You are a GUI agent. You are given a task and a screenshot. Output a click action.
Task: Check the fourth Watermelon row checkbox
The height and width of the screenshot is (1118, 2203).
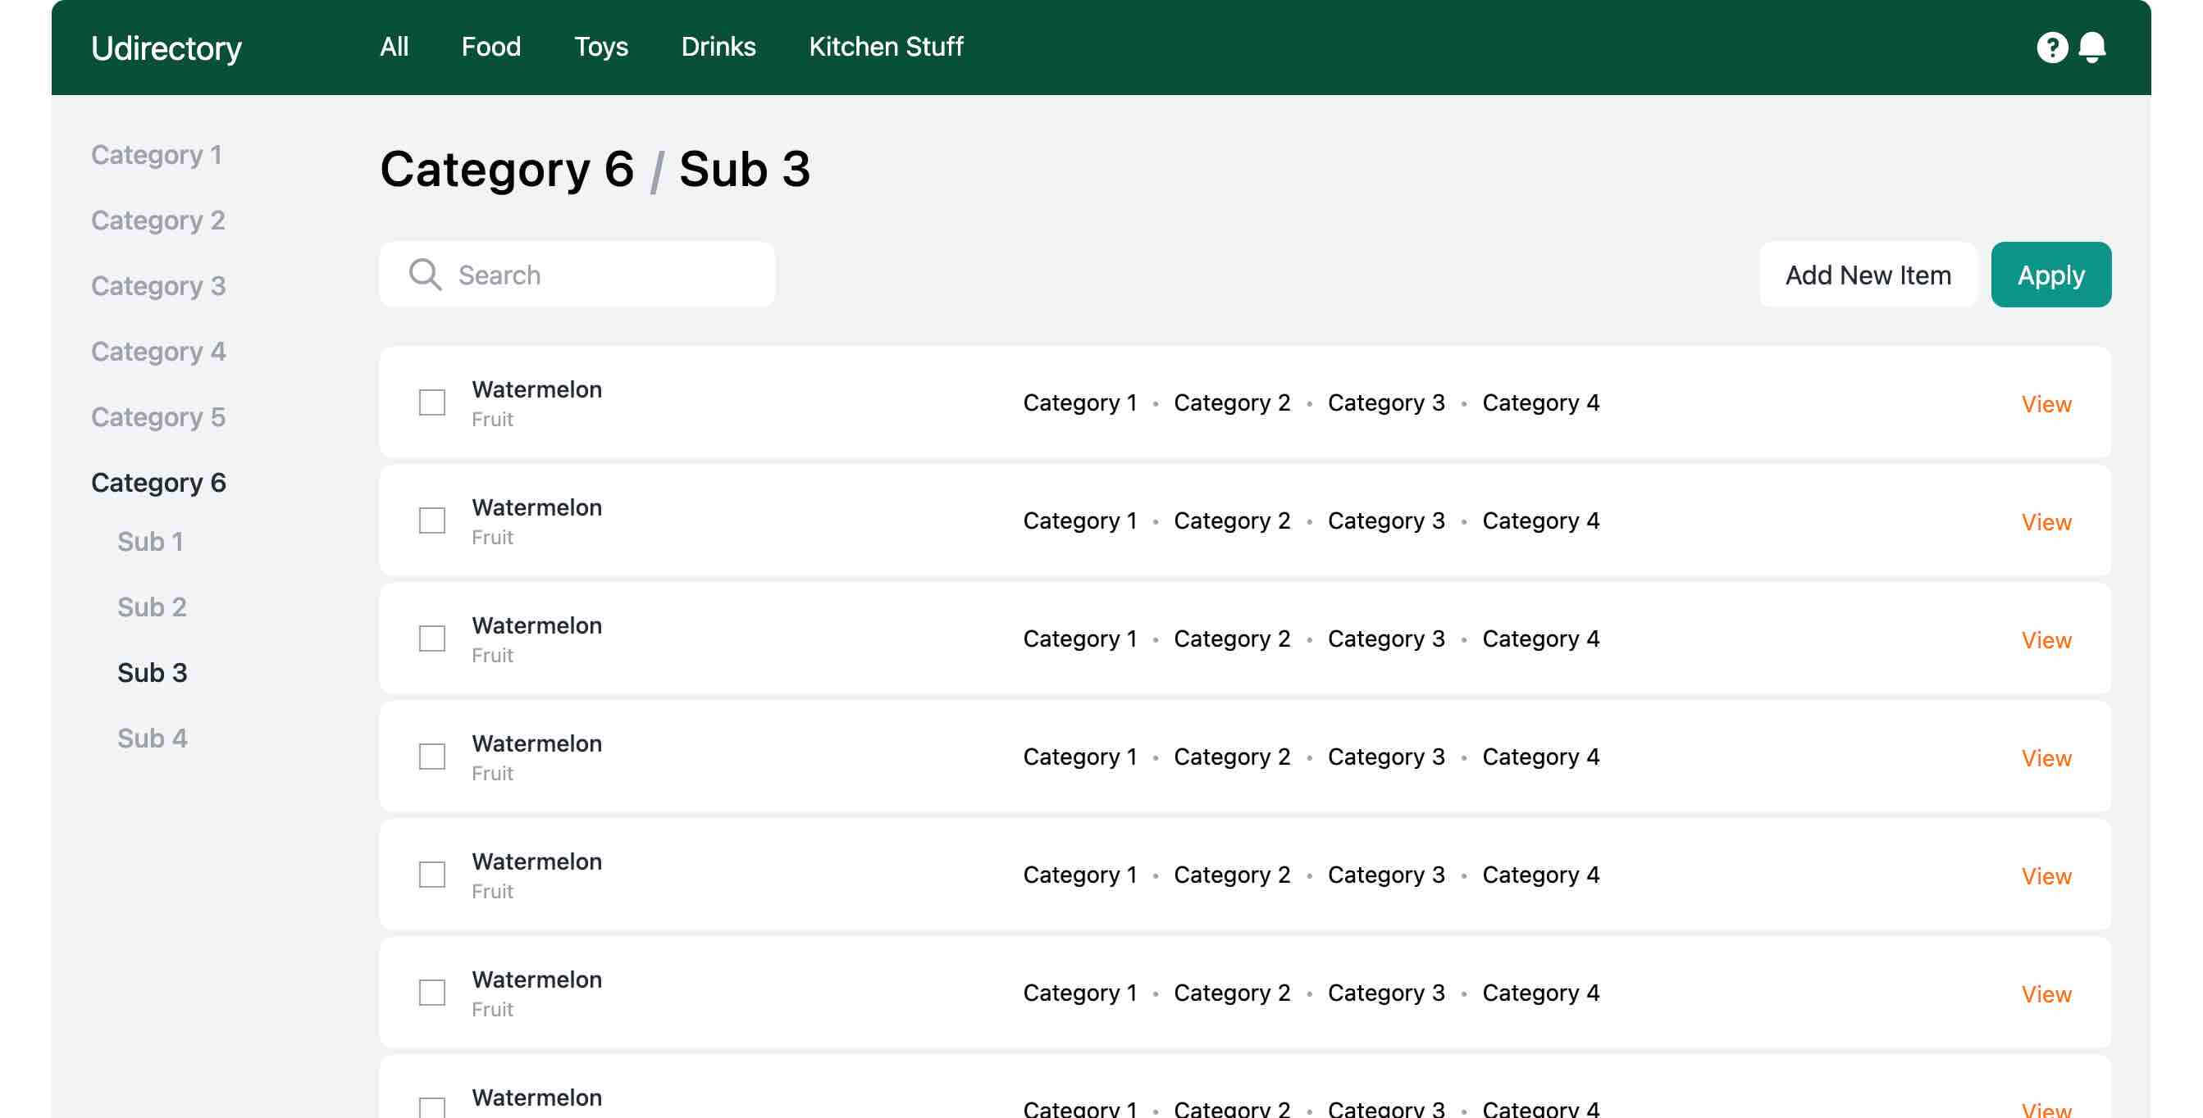(432, 757)
